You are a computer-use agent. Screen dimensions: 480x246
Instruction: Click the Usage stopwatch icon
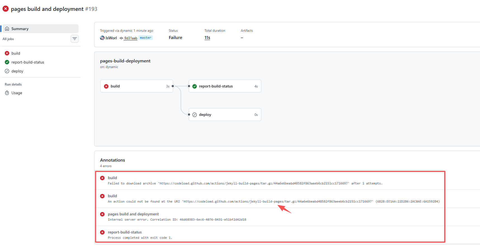coord(7,93)
